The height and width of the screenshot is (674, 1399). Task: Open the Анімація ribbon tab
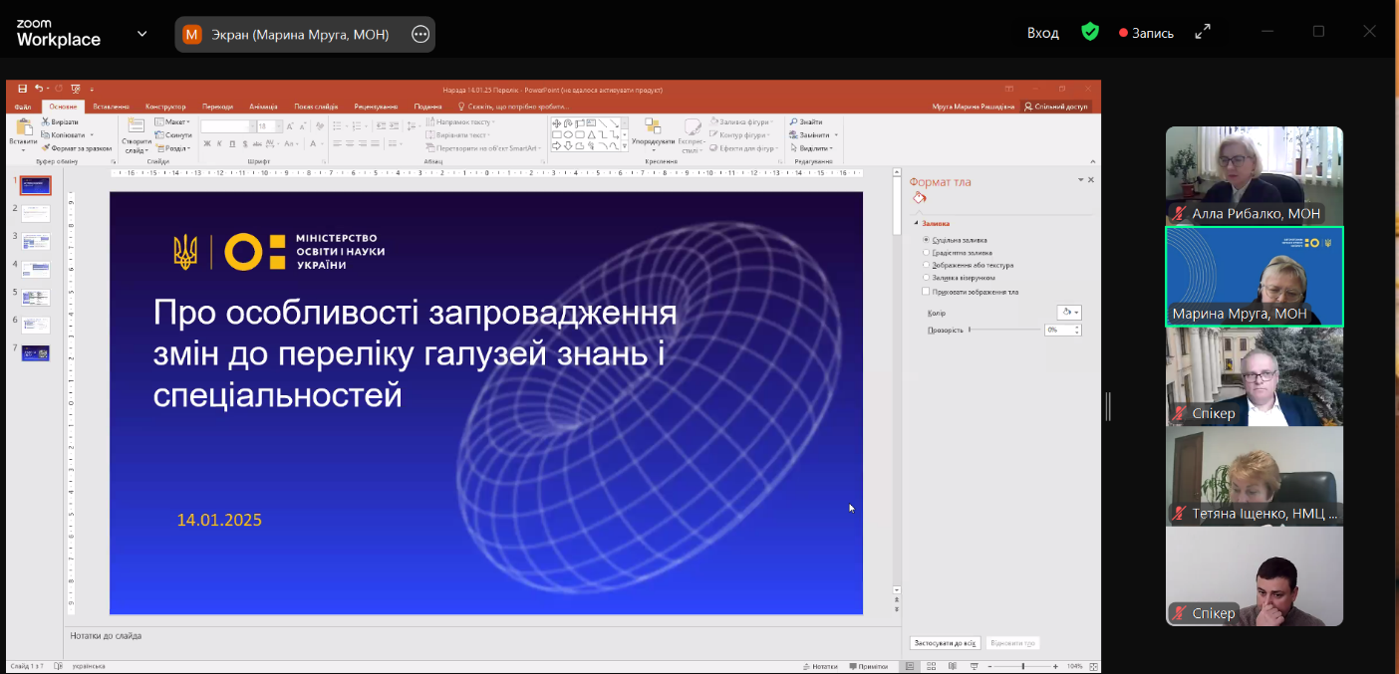tap(264, 107)
